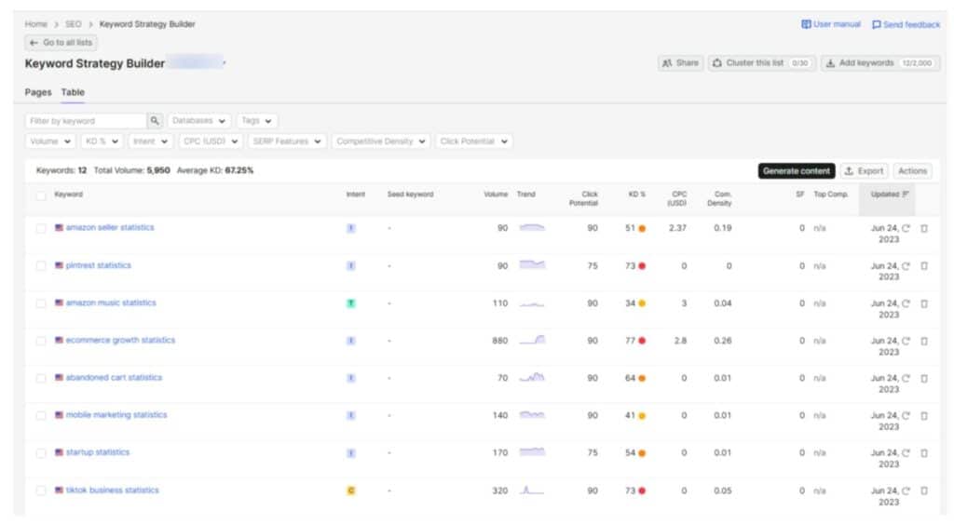Refresh the startup statistics row

[x=906, y=453]
